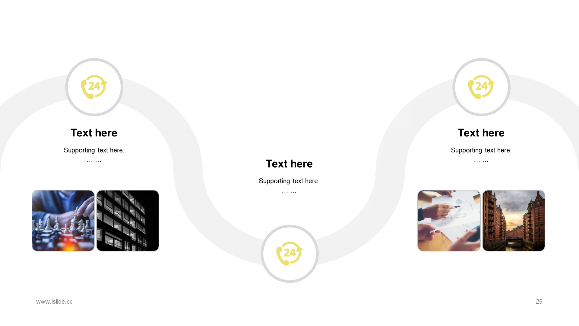
Task: Click the center 'Text here' heading label
Action: coord(289,164)
